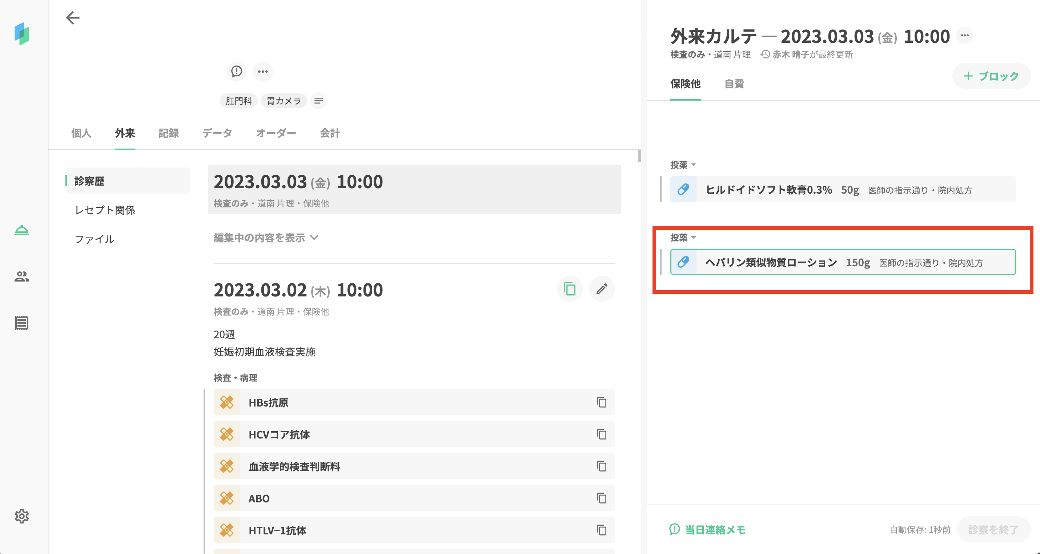Open the patients people icon in sidebar

pos(22,277)
